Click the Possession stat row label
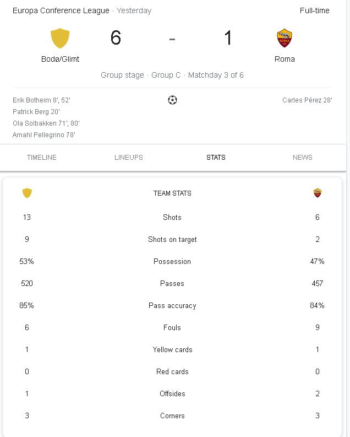The image size is (350, 437). [172, 261]
